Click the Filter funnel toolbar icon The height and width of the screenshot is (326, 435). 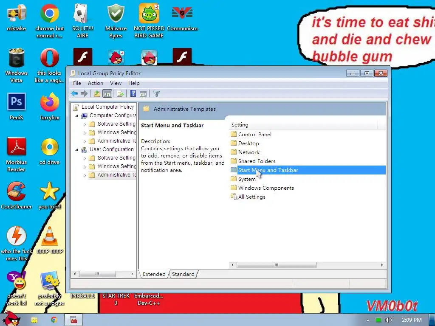[x=156, y=94]
